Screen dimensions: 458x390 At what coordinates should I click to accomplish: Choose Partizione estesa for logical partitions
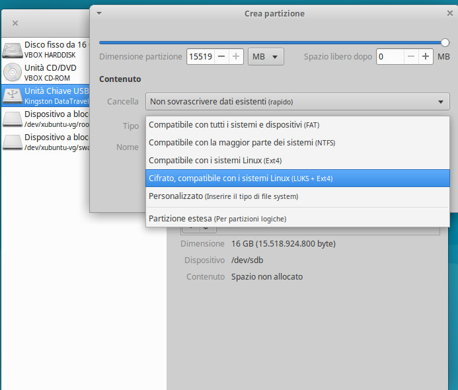point(297,219)
